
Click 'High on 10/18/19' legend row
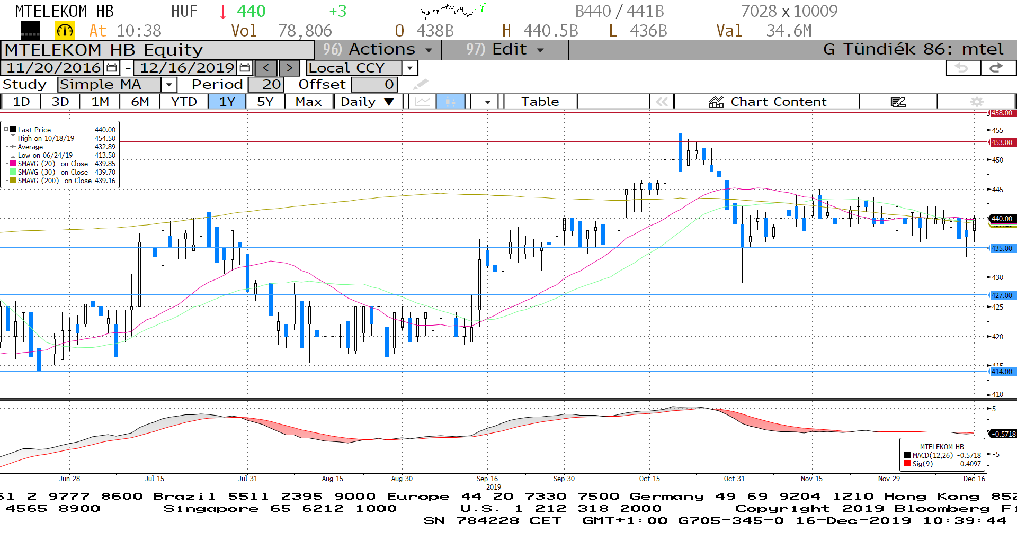coord(63,138)
